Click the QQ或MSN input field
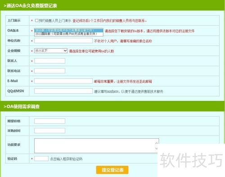Viewport: 225px width, 177px height. (63, 91)
